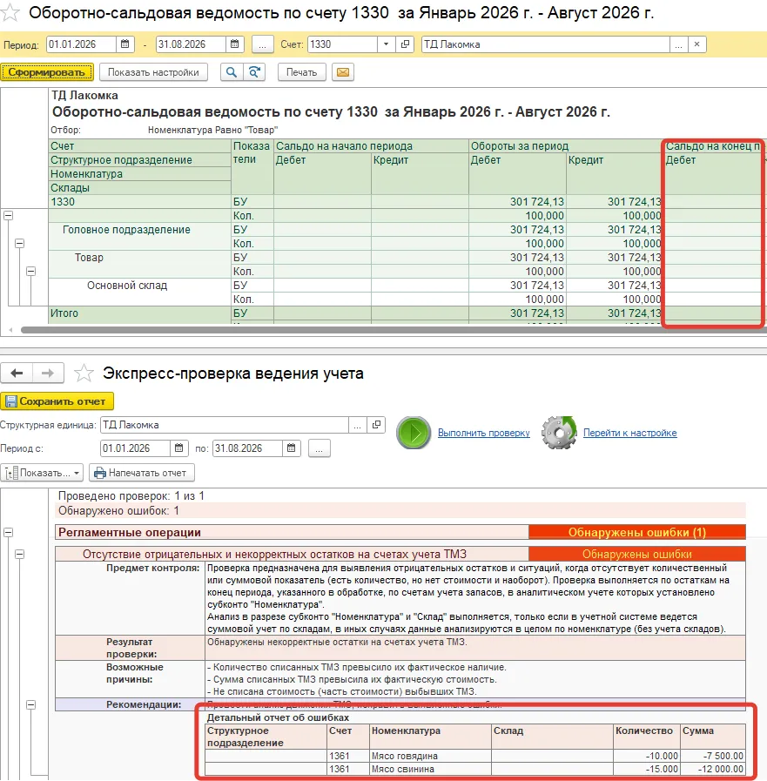Click the back navigation arrow
The width and height of the screenshot is (767, 781).
click(17, 373)
